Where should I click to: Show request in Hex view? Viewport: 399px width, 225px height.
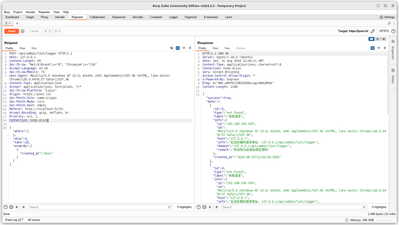click(34, 48)
